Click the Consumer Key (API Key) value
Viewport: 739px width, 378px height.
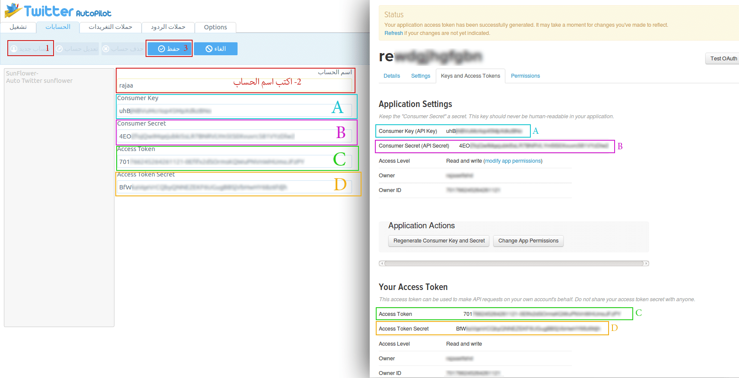click(484, 131)
